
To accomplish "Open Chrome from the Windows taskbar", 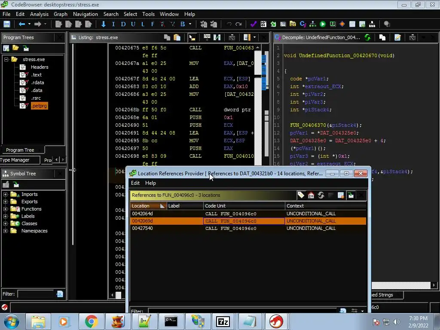I will pos(91,321).
